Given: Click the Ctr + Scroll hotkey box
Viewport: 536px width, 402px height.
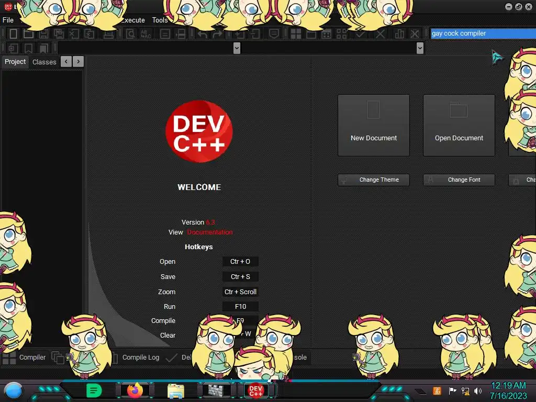Looking at the screenshot, I should 240,292.
